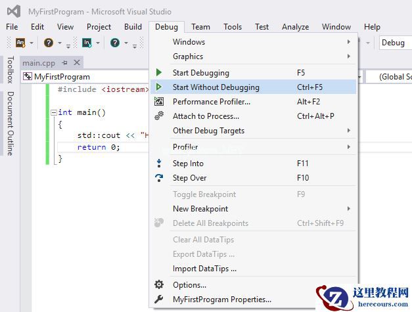Open the Test menu
This screenshot has width=412, height=312.
[x=262, y=27]
